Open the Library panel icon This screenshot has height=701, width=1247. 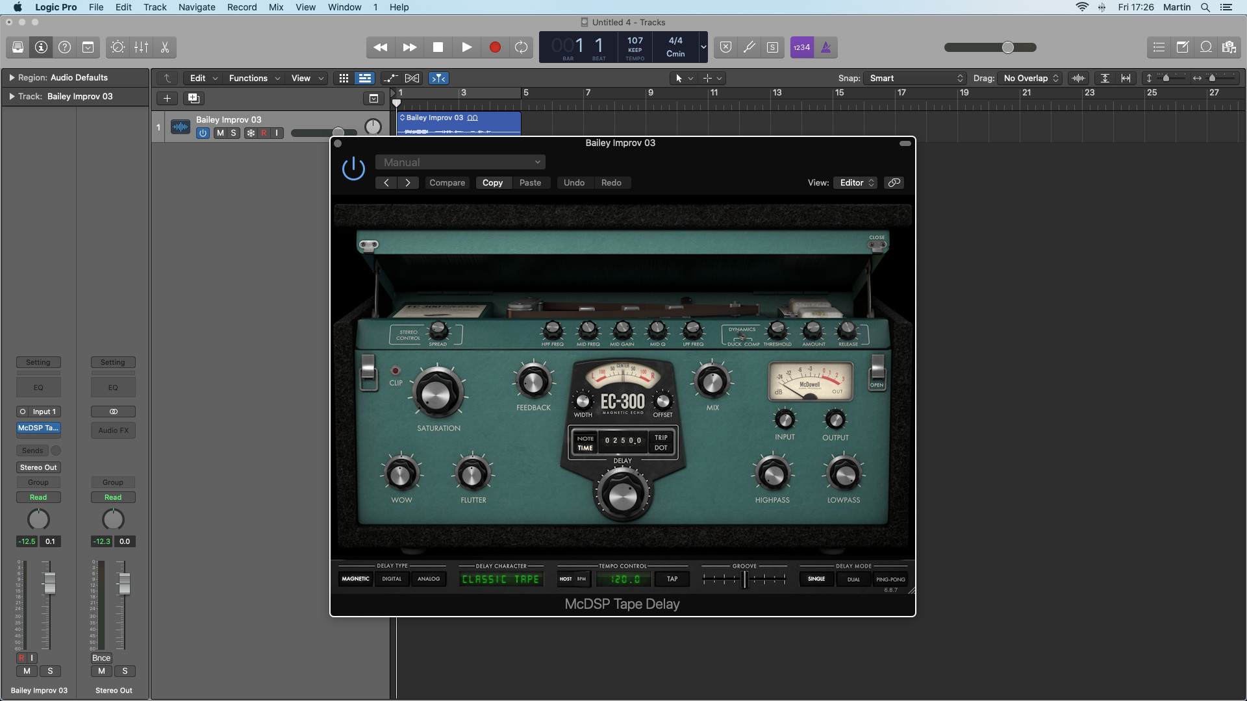(18, 47)
